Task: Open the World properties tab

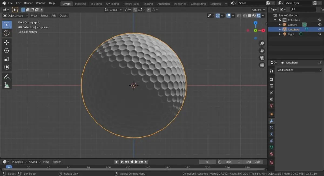Action: [272, 106]
